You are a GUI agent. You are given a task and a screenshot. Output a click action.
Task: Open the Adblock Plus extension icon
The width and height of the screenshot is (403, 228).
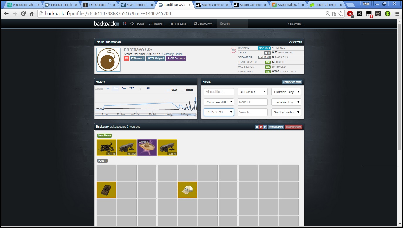pos(350,14)
